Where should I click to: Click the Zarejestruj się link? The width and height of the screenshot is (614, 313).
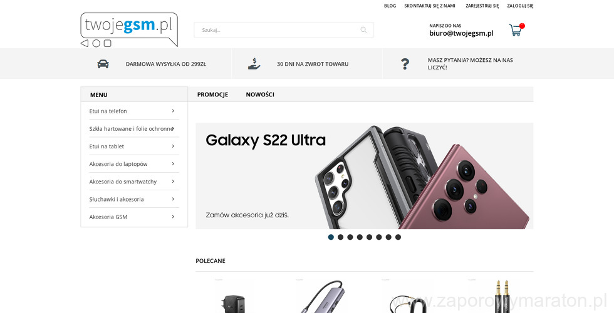click(482, 6)
